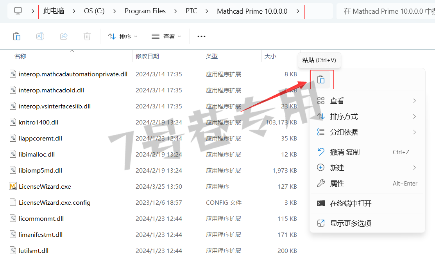Click the LicenseWizard.exe application icon
Viewport: 435px width, 256px height.
pos(13,186)
